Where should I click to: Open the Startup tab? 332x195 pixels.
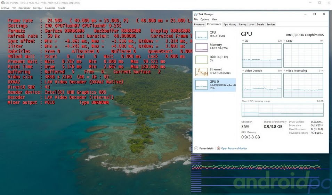tap(242, 25)
